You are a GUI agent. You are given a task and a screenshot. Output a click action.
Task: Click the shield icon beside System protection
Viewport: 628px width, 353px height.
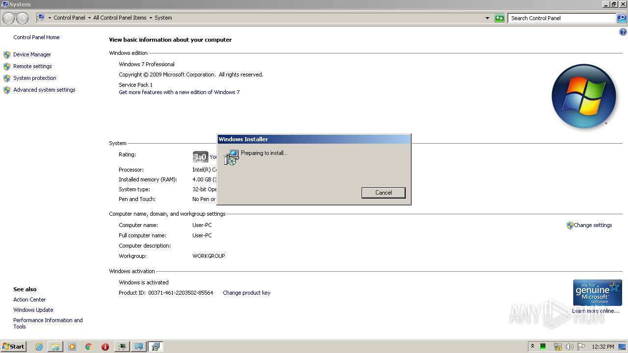[7, 78]
